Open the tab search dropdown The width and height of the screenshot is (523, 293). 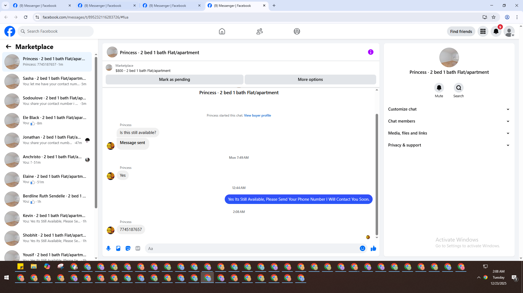pos(5,5)
